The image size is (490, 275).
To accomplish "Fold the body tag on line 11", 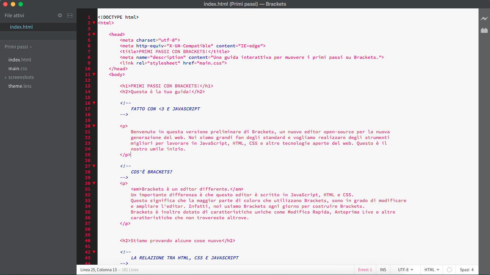I will 94,74.
